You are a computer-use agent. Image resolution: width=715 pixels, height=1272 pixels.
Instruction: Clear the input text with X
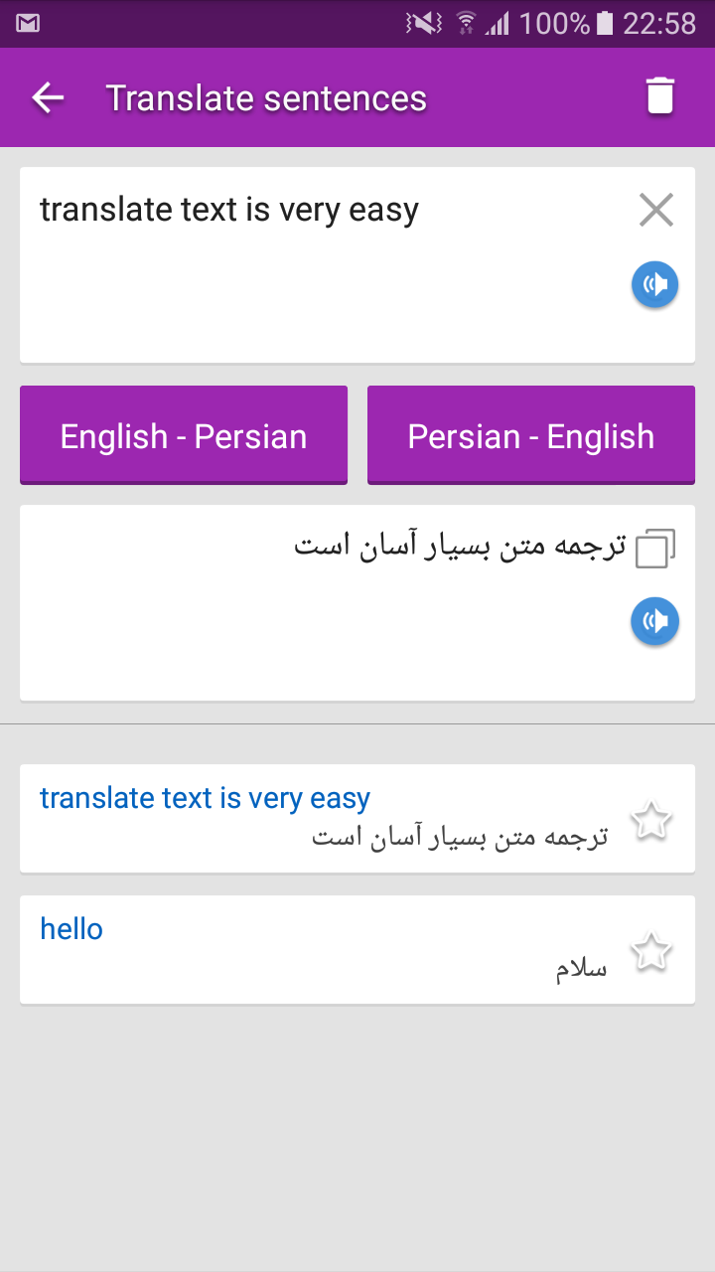point(655,210)
